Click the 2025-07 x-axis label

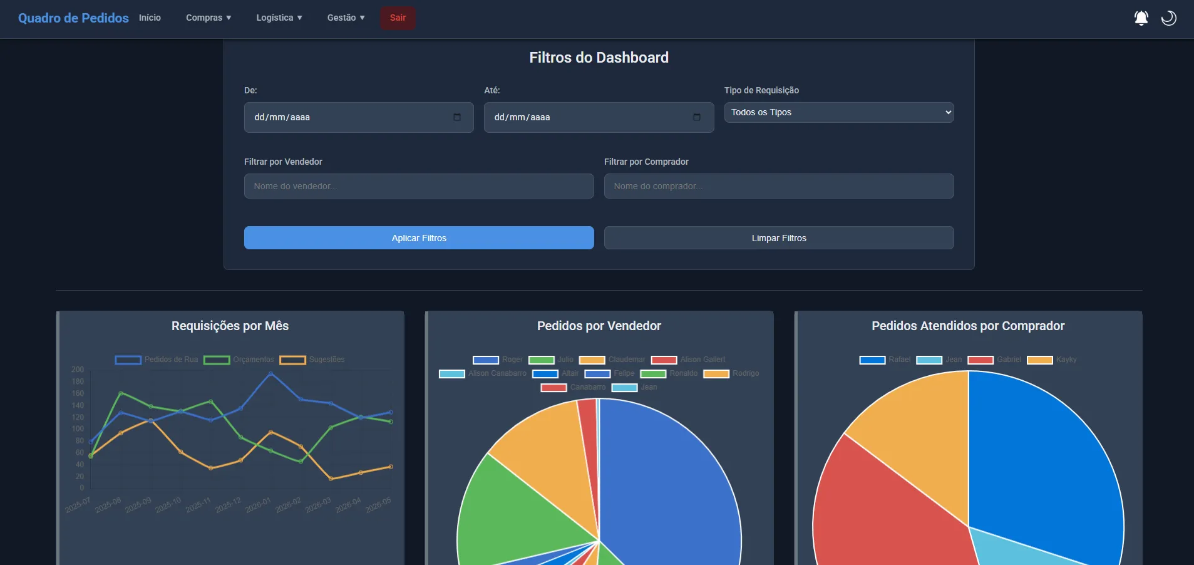[78, 505]
